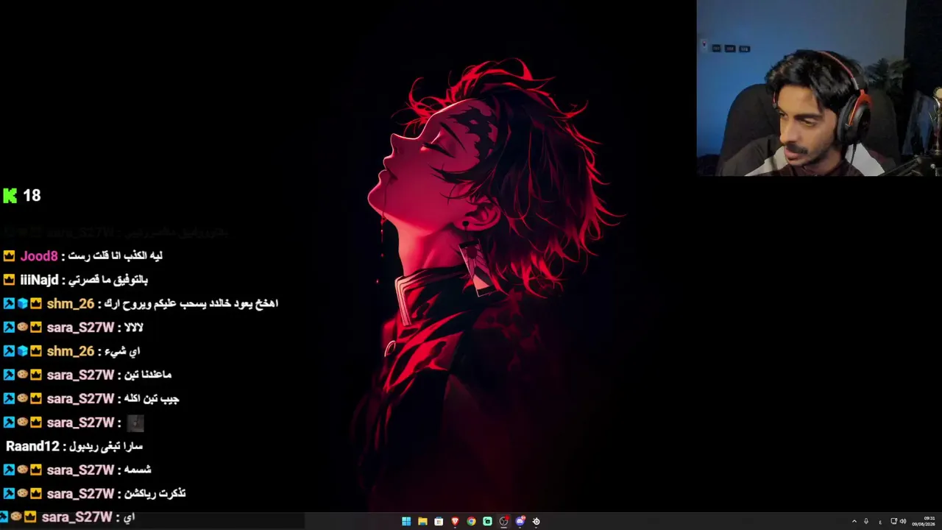
Task: Click sara_S27W's message 'جيب تبن اكله'
Action: pos(152,399)
